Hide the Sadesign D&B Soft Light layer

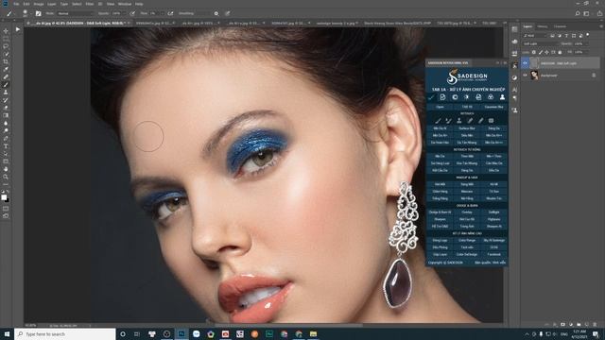pyautogui.click(x=525, y=63)
